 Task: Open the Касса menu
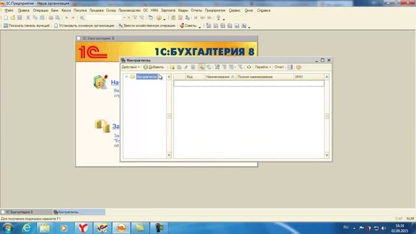[x=66, y=10]
